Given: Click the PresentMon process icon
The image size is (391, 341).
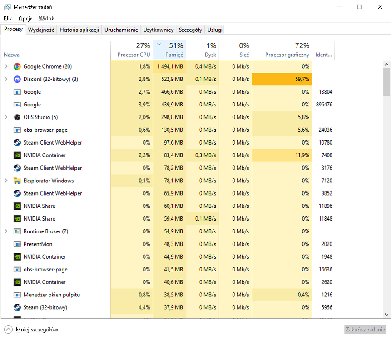Looking at the screenshot, I should pyautogui.click(x=17, y=244).
